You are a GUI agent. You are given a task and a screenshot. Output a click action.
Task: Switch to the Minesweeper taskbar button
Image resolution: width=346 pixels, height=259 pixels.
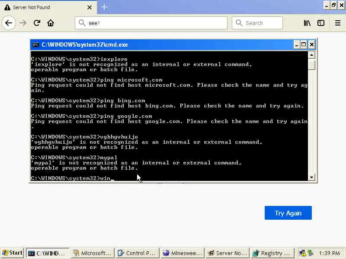182,253
